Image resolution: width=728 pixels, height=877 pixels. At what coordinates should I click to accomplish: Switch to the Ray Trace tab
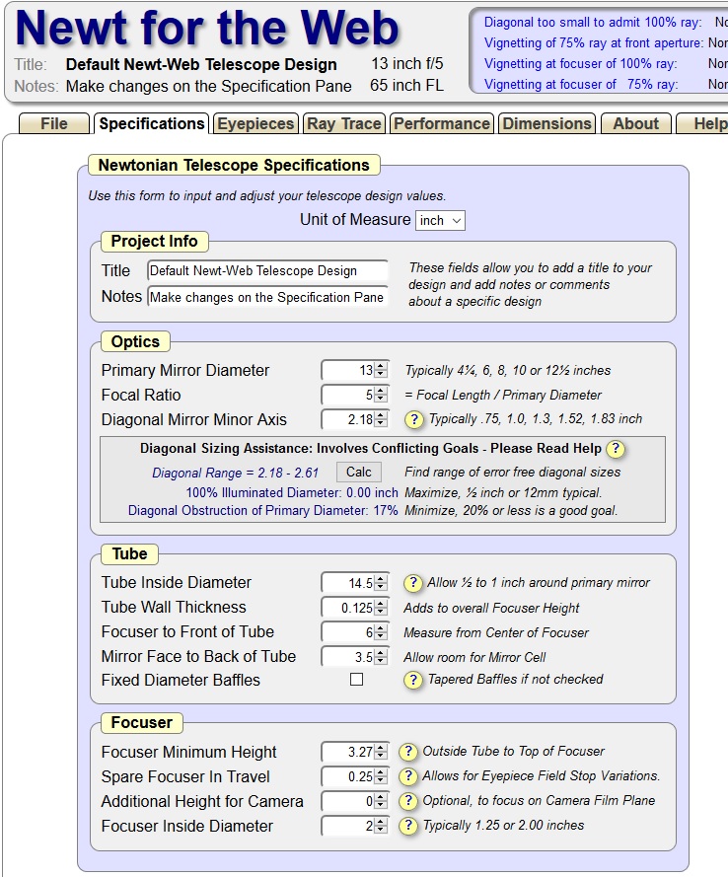(x=344, y=123)
